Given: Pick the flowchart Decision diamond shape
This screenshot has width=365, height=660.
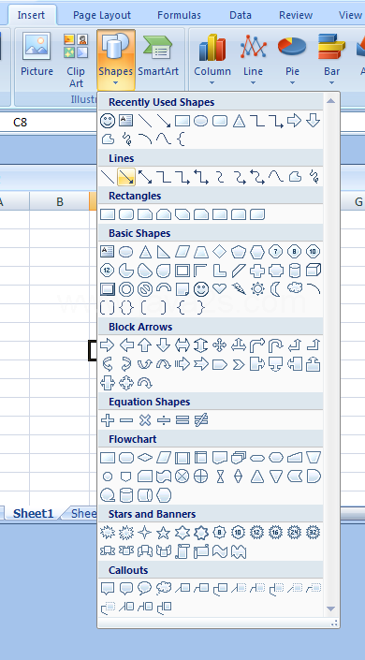Looking at the screenshot, I should (145, 458).
